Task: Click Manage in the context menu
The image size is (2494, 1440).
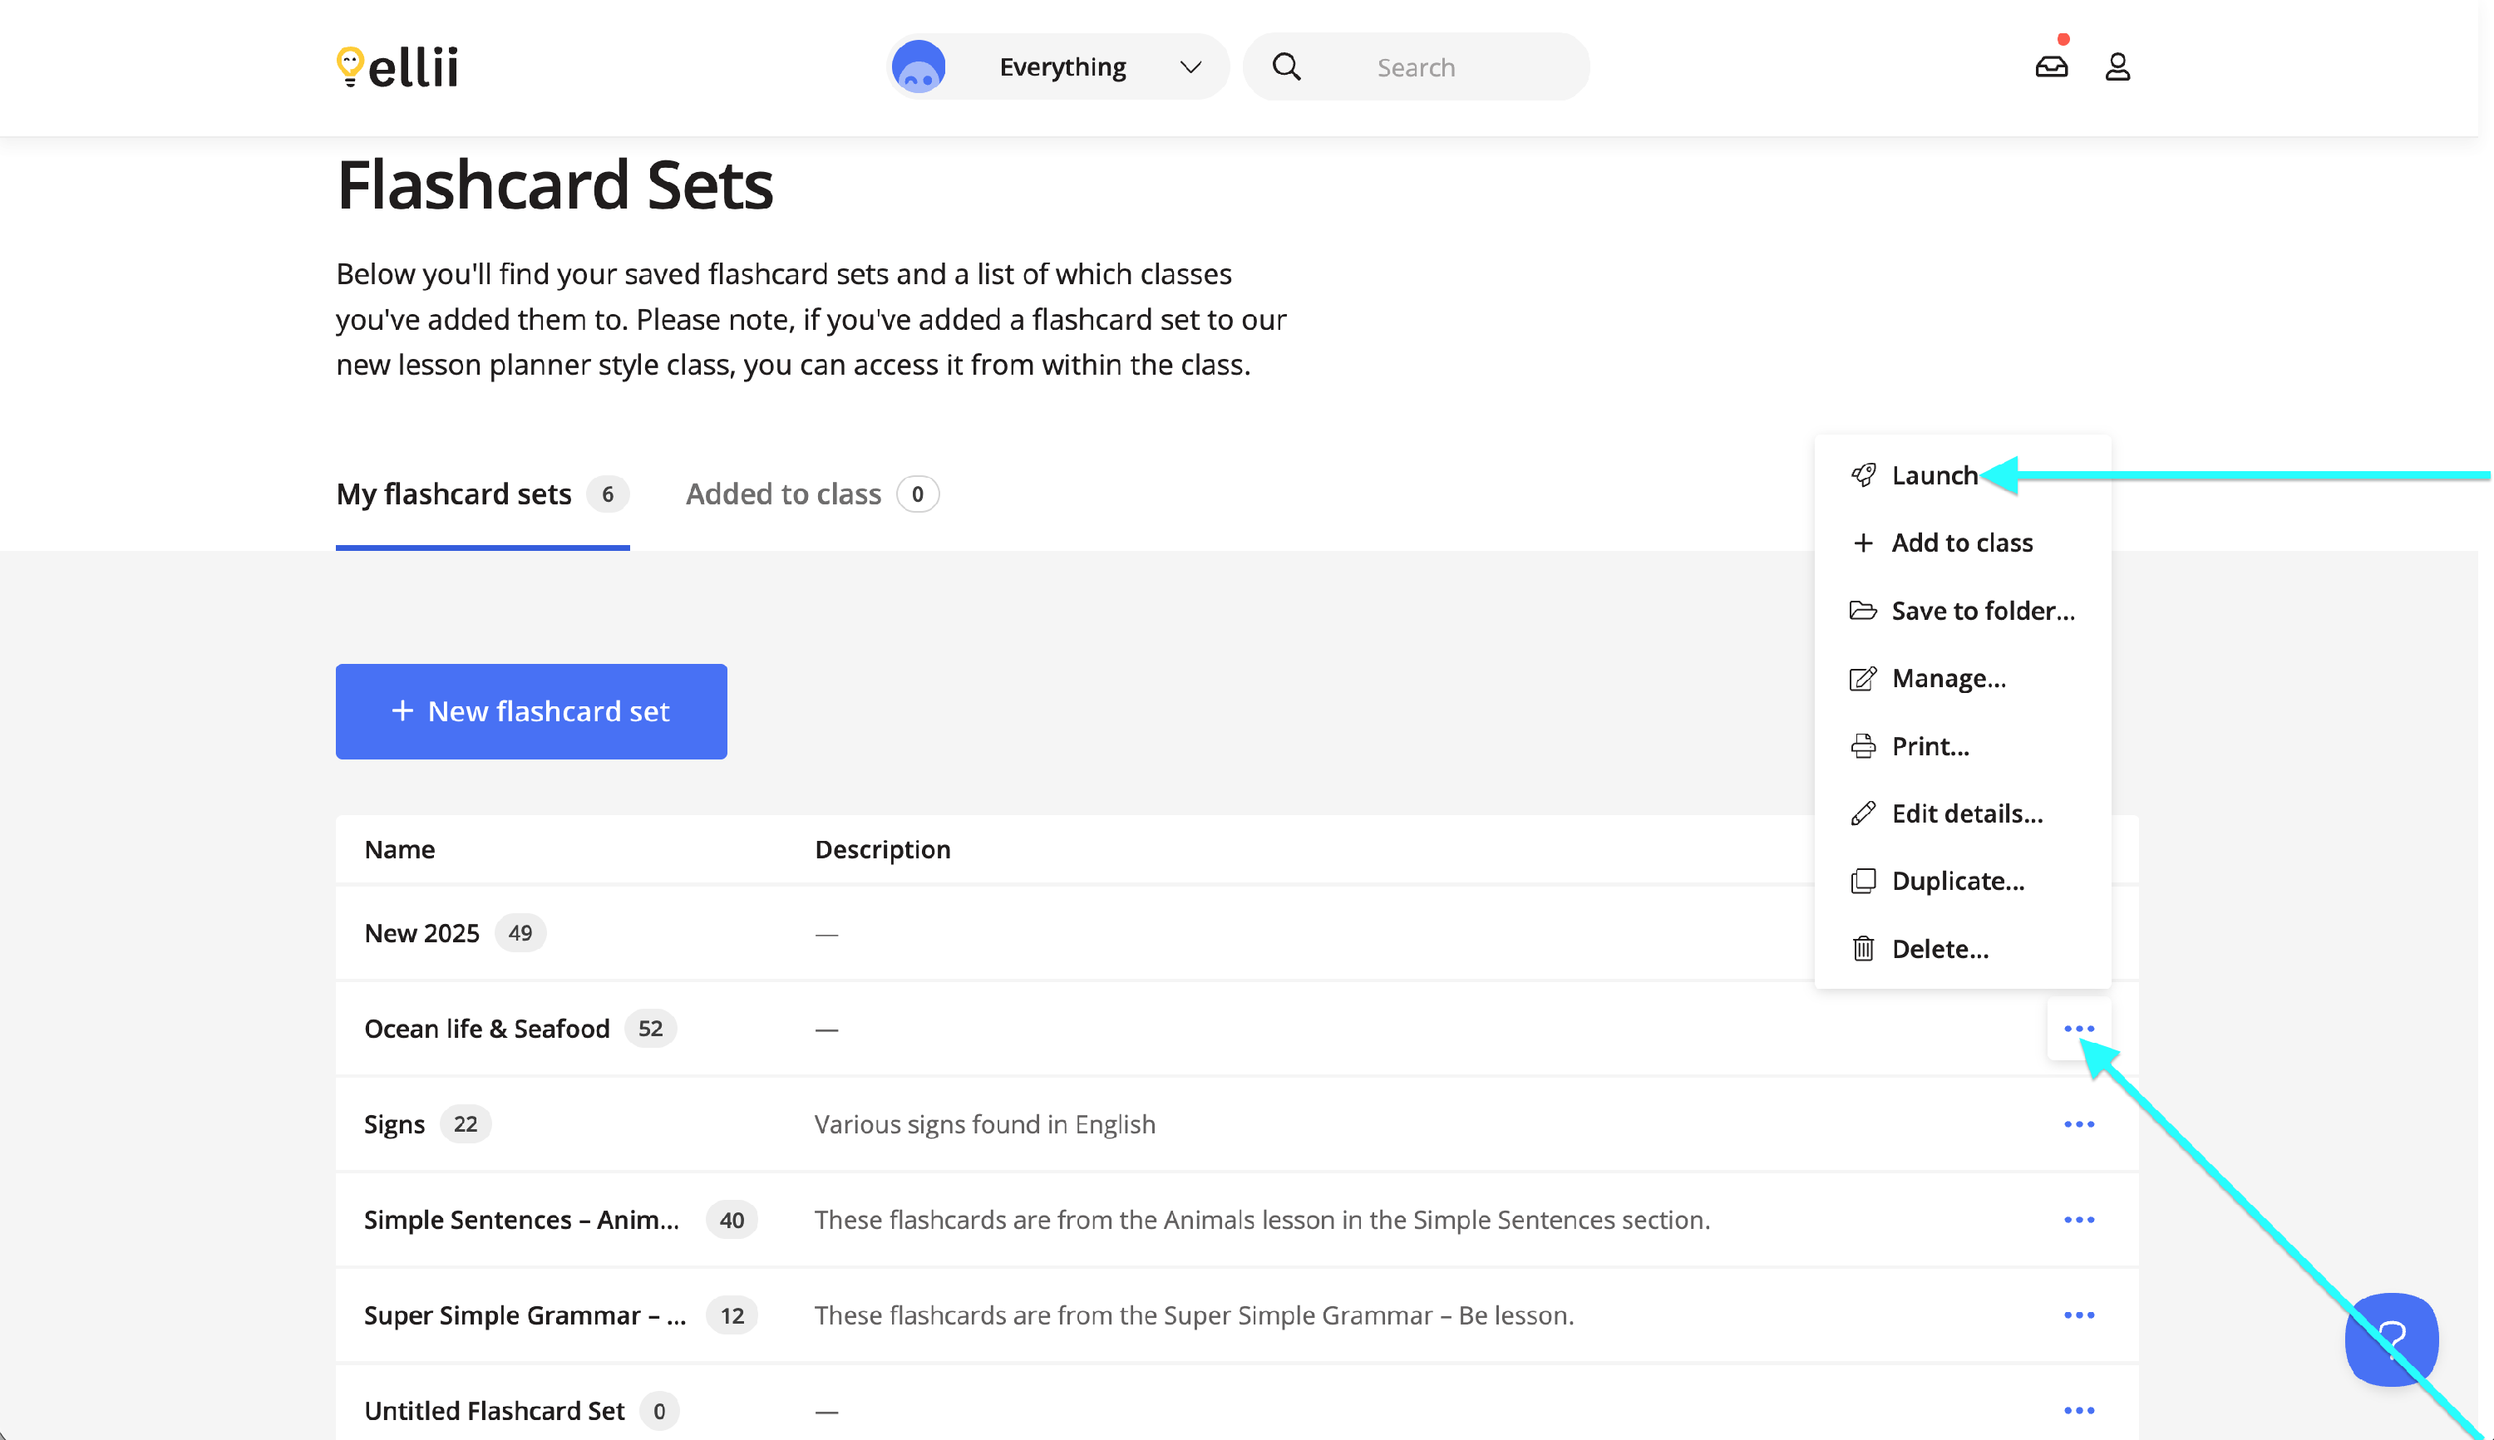Action: coord(1947,679)
